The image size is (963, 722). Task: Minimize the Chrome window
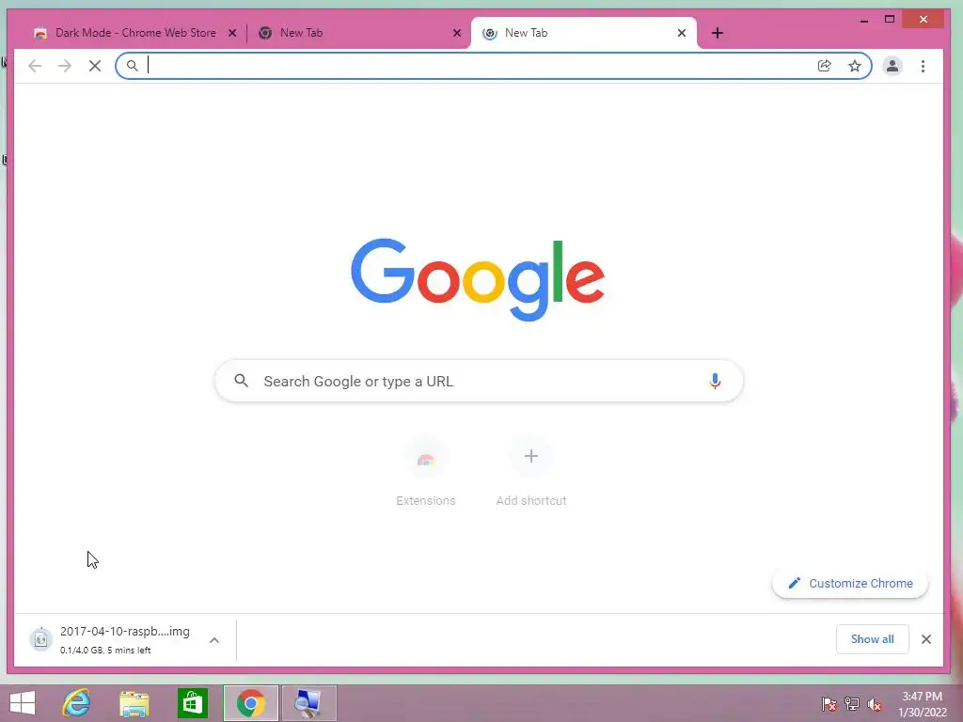pos(864,20)
